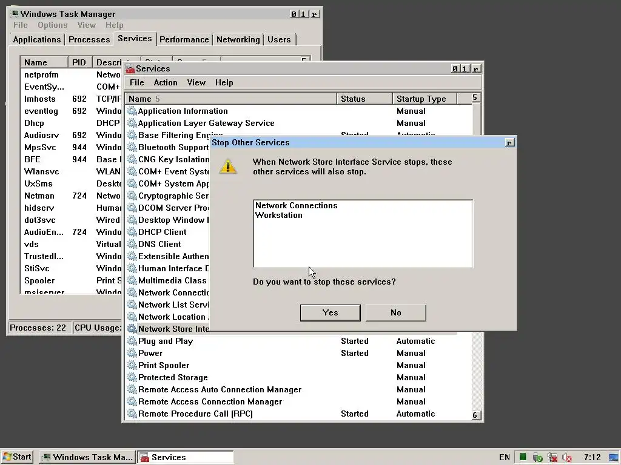The width and height of the screenshot is (621, 465).
Task: Select the netprofm row in Task Manager
Action: click(72, 74)
